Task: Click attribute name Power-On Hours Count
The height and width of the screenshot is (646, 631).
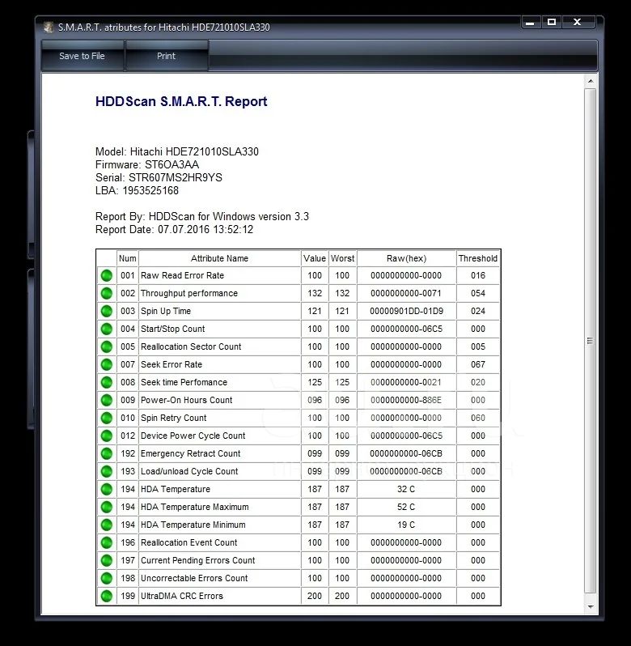Action: point(186,400)
